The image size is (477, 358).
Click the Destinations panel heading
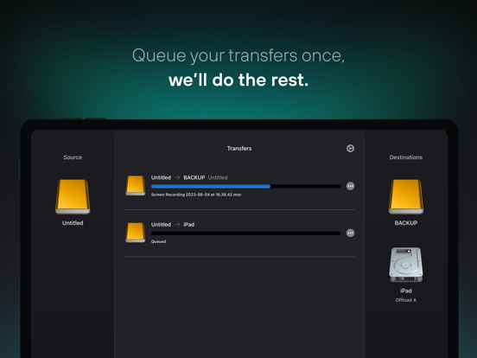pyautogui.click(x=406, y=157)
